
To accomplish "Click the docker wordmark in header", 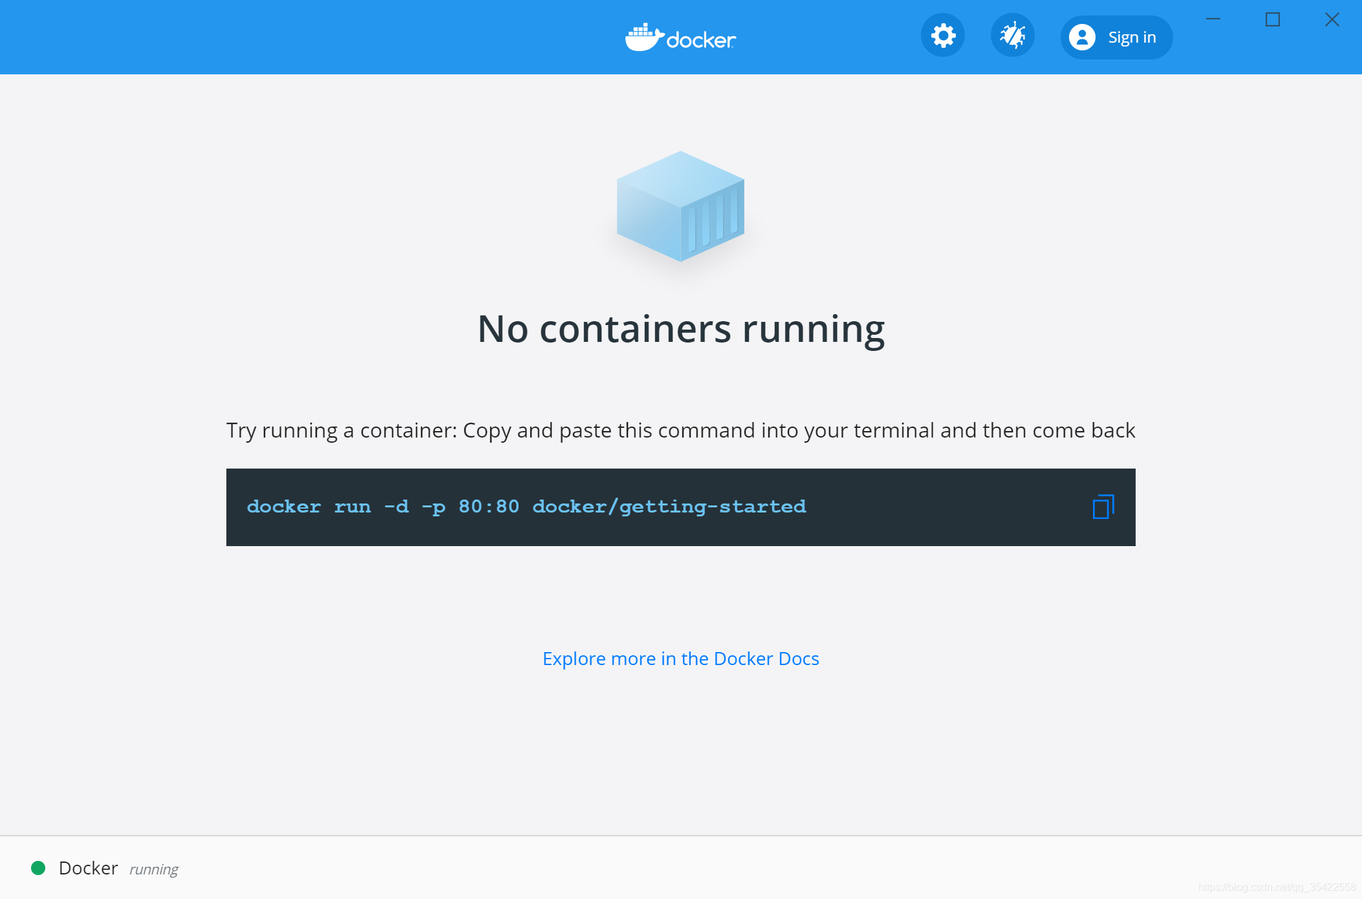I will [x=701, y=39].
